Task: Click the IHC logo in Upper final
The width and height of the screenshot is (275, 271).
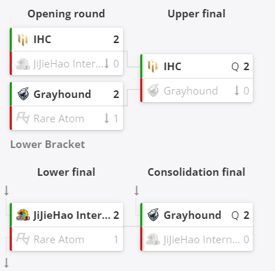Action: pyautogui.click(x=153, y=66)
